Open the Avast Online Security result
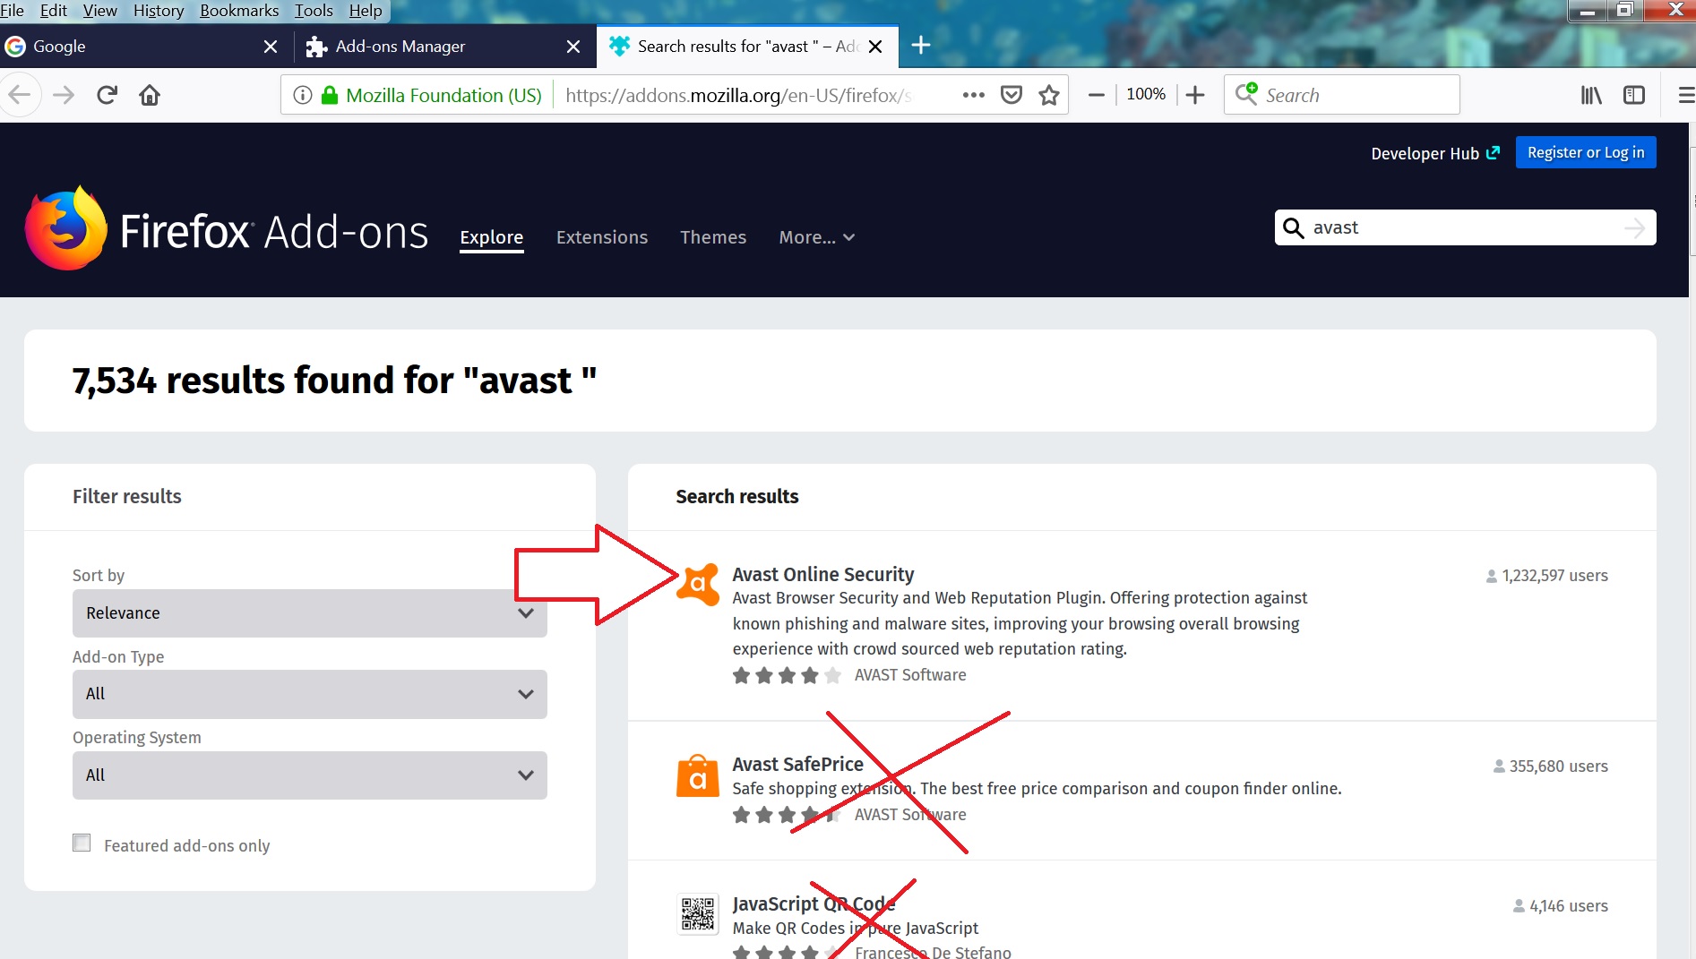 [823, 574]
